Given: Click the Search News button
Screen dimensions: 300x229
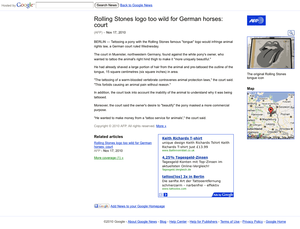Looking at the screenshot, I should (107, 5).
